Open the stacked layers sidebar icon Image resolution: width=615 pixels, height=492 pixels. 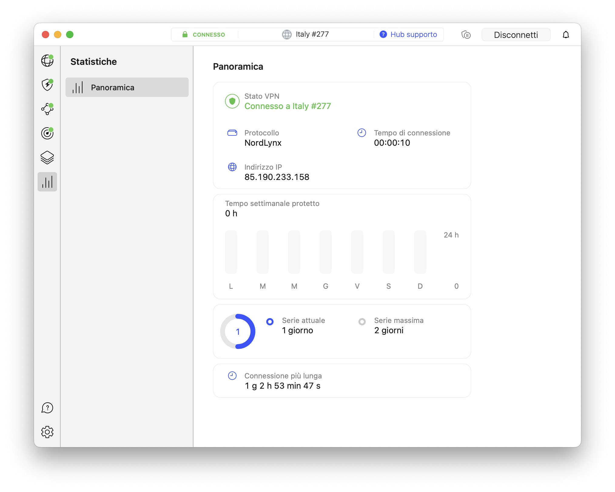(47, 158)
